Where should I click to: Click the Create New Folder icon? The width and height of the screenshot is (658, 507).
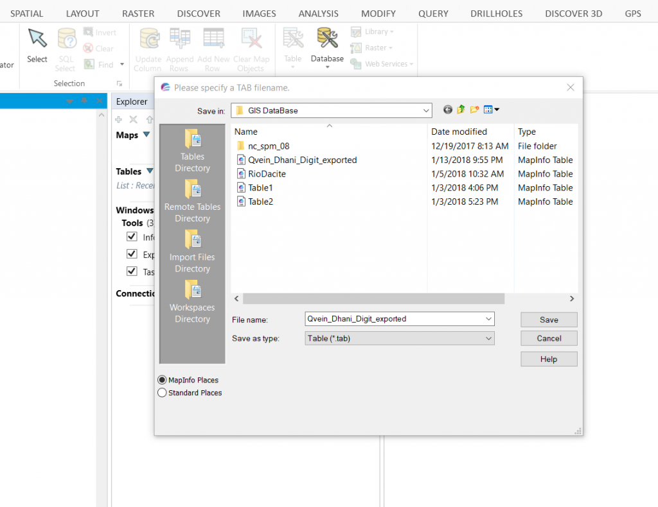pyautogui.click(x=474, y=109)
